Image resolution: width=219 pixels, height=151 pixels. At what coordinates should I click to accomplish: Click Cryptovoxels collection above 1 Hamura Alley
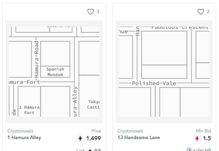pyautogui.click(x=20, y=131)
